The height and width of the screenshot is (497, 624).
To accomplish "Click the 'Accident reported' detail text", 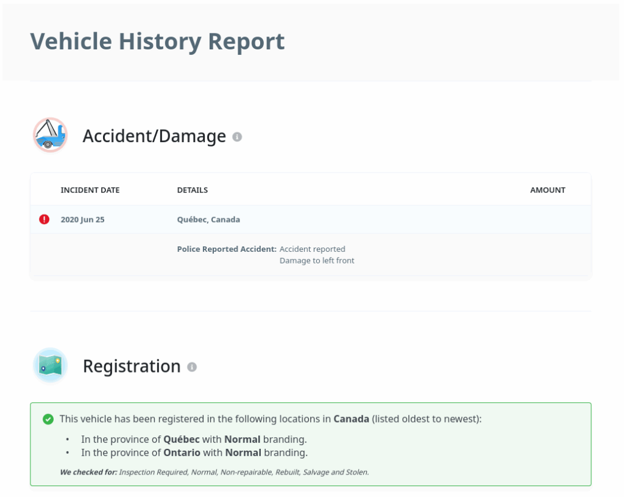I will click(x=312, y=249).
